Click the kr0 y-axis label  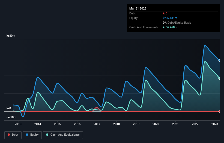(x=9, y=108)
